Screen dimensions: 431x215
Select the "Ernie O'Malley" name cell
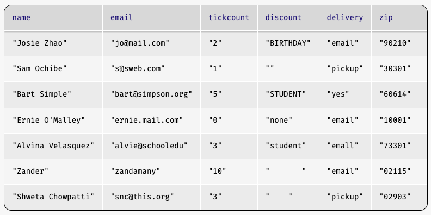click(53, 121)
